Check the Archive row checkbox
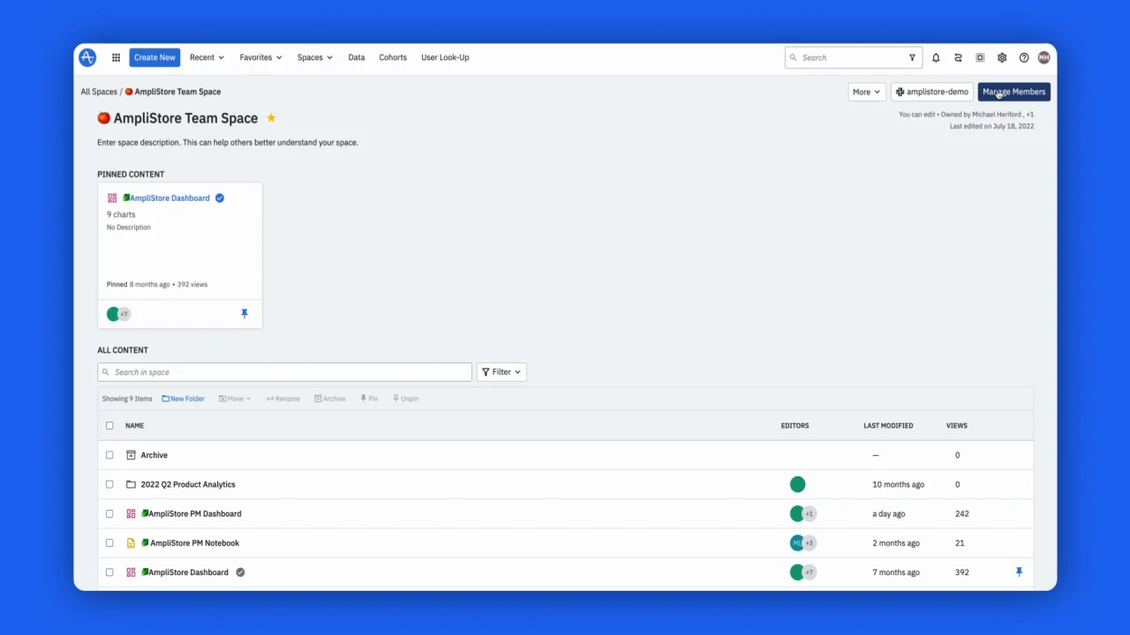 click(x=109, y=455)
